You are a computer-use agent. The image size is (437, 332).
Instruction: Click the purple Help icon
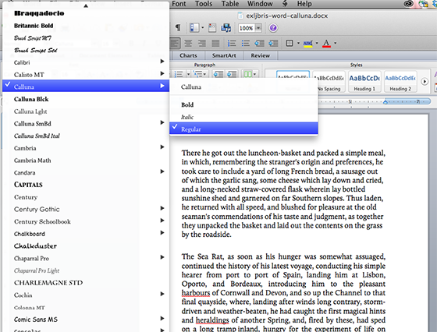pyautogui.click(x=273, y=28)
